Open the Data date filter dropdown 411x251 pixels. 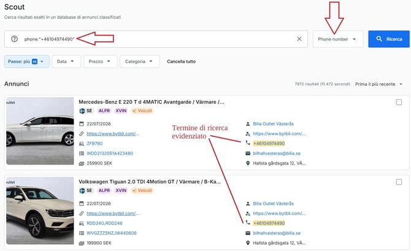66,61
